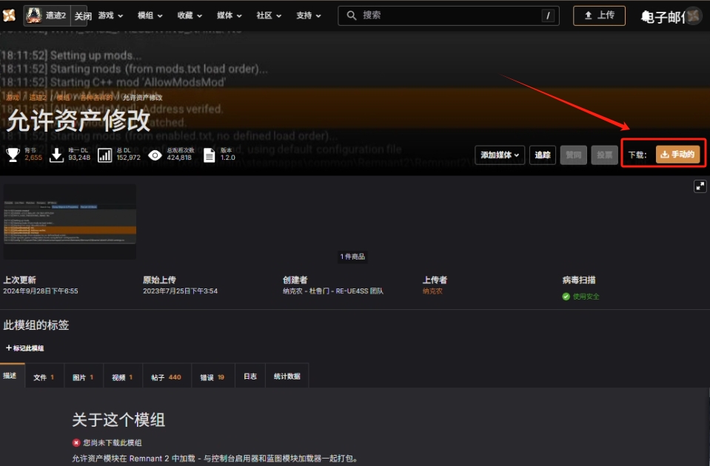Expand the 支持 dropdown menu
This screenshot has width=710, height=466.
309,16
